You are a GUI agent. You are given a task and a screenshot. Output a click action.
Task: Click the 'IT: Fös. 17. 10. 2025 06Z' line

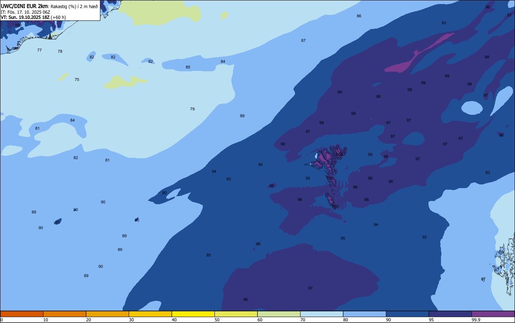(x=25, y=12)
